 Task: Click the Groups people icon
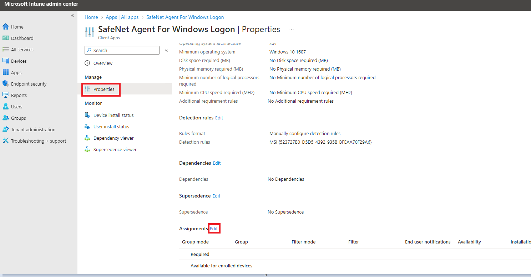[x=6, y=118]
